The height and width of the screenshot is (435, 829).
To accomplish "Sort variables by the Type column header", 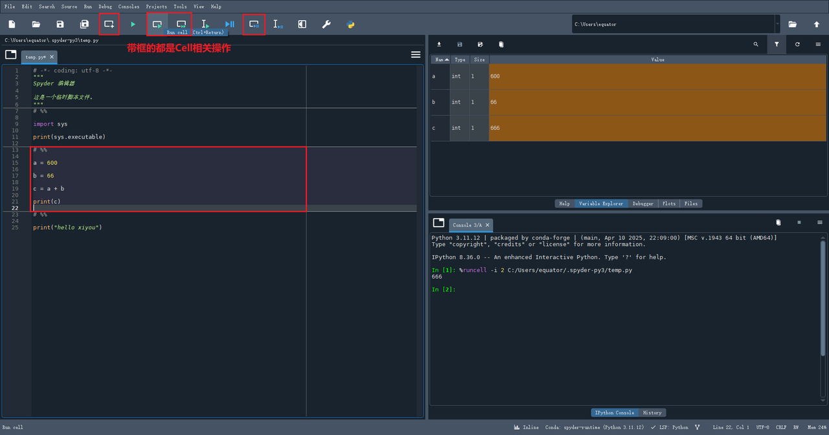I will tap(460, 60).
